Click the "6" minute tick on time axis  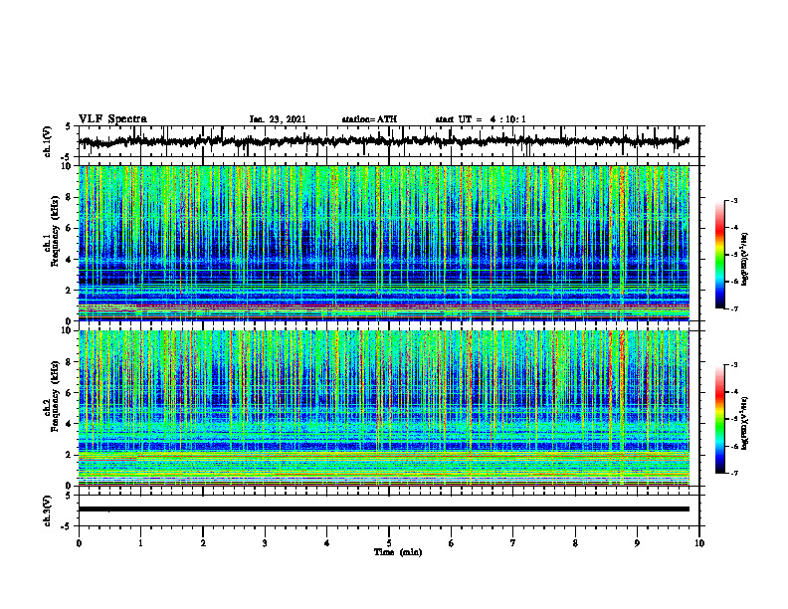click(452, 543)
